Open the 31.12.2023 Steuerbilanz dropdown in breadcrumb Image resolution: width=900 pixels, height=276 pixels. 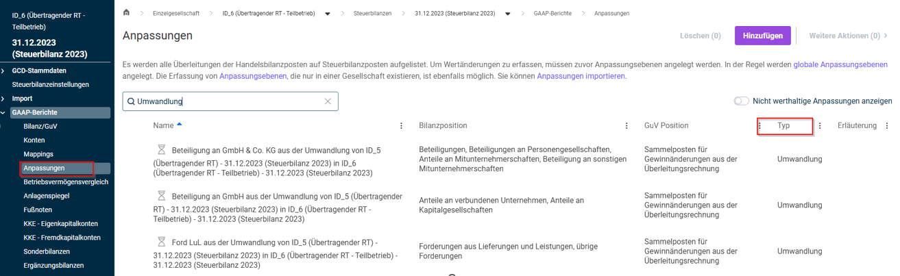[507, 14]
